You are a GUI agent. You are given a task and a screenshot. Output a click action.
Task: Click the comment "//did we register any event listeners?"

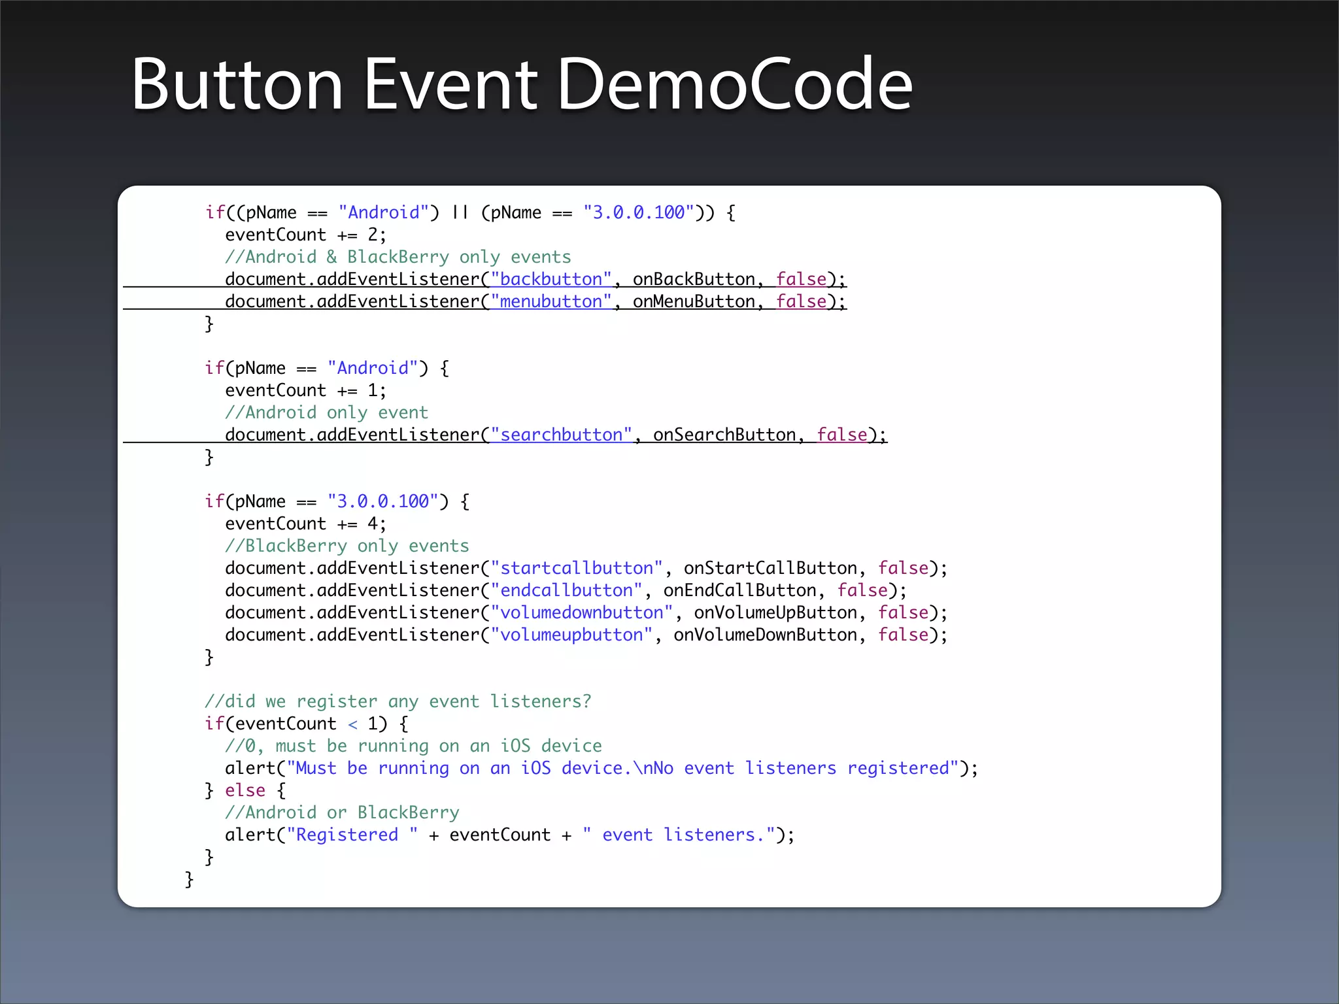tap(398, 701)
